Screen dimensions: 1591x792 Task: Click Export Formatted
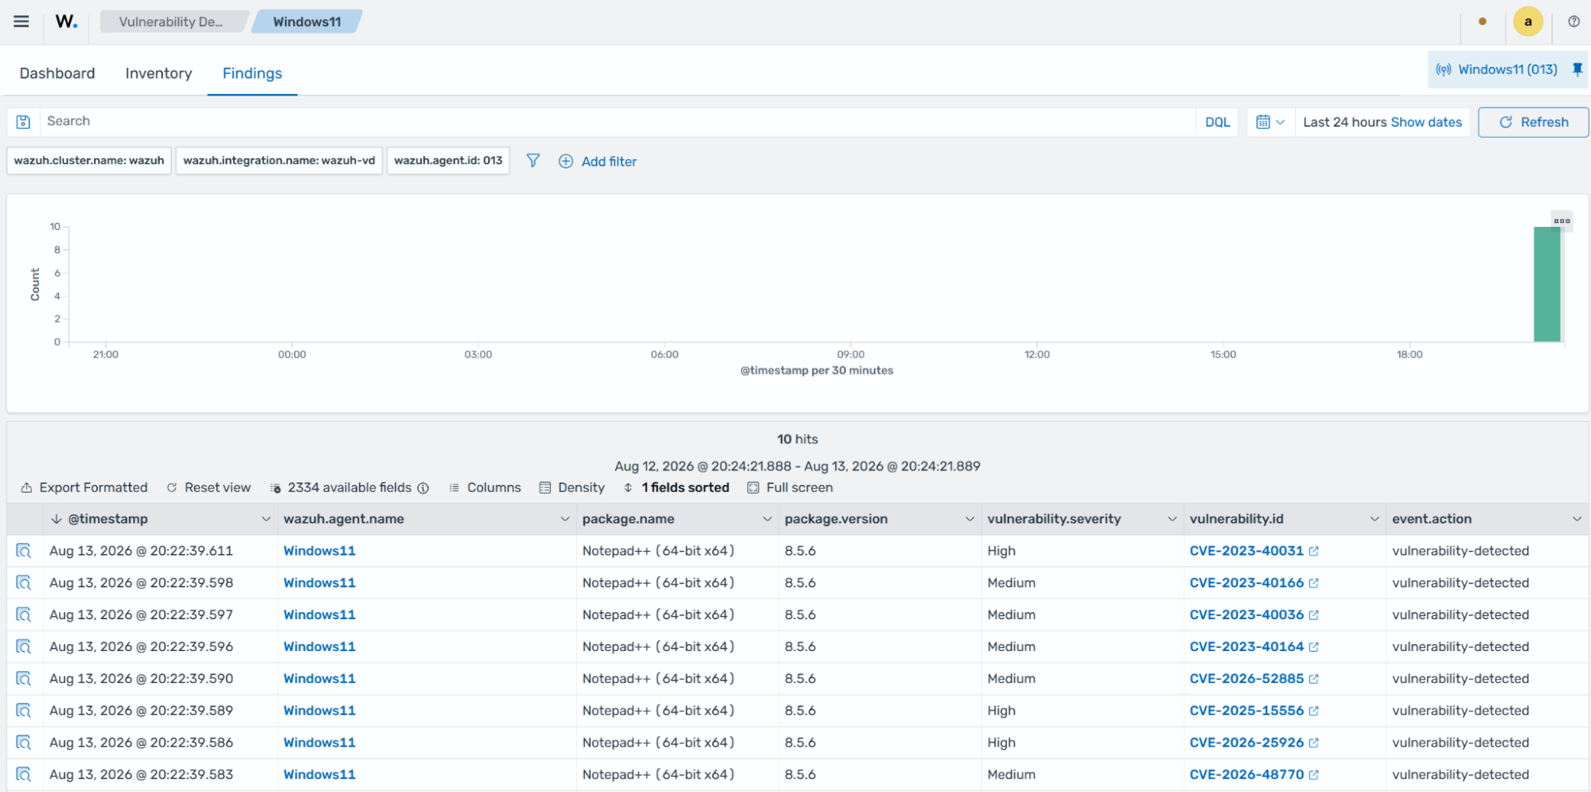click(84, 487)
